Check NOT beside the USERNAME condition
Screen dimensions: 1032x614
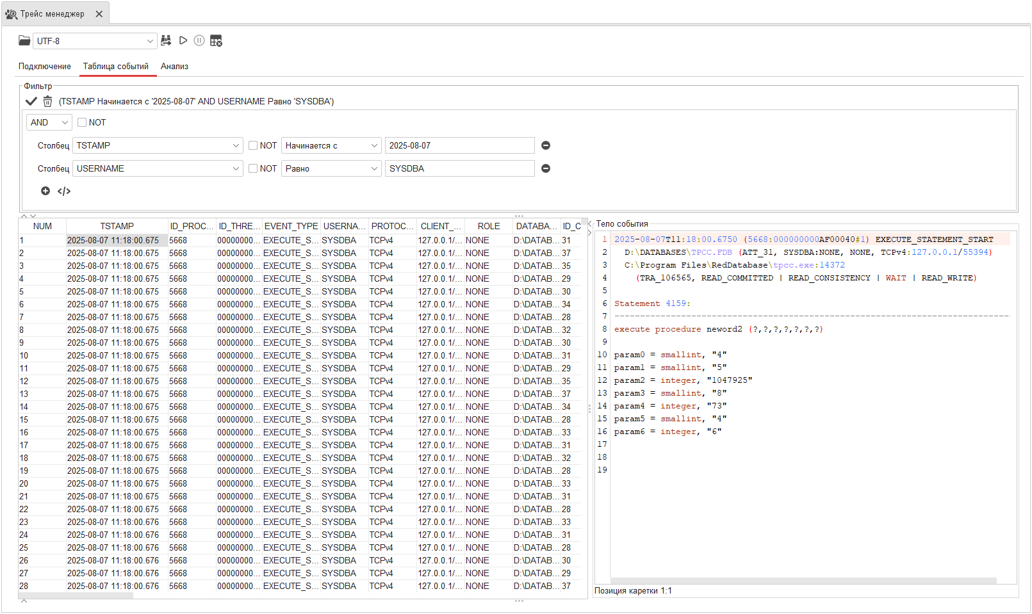(x=254, y=168)
